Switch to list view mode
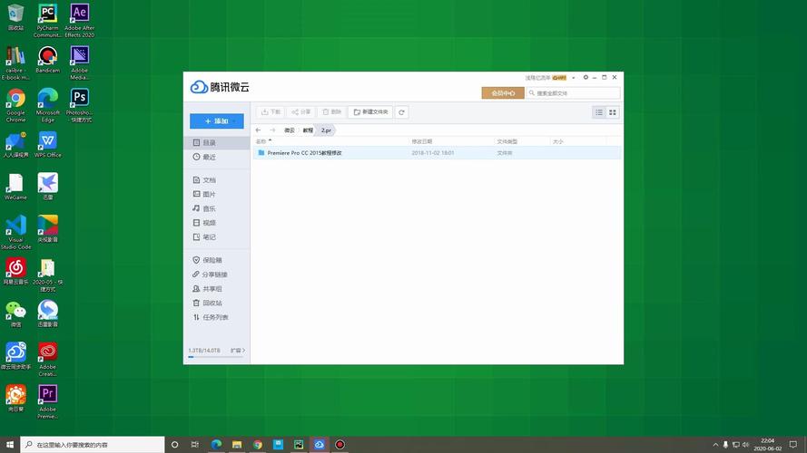Image resolution: width=807 pixels, height=453 pixels. [598, 112]
